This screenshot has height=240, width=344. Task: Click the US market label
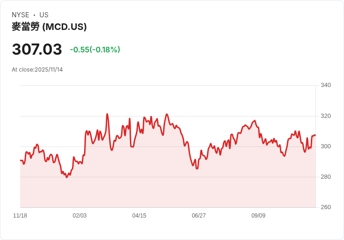click(x=44, y=15)
